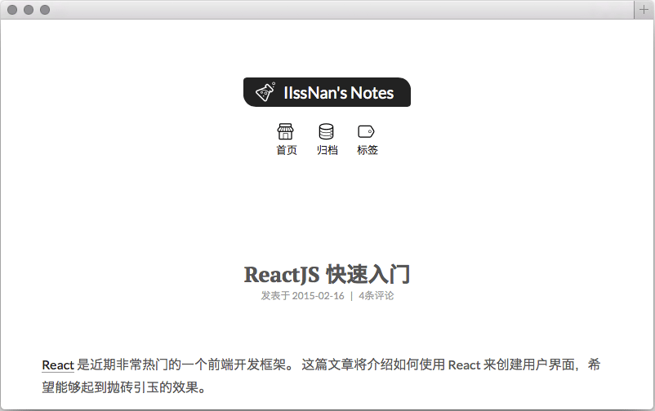Open the 首页 navigation label
Image resolution: width=655 pixels, height=411 pixels.
click(x=286, y=150)
